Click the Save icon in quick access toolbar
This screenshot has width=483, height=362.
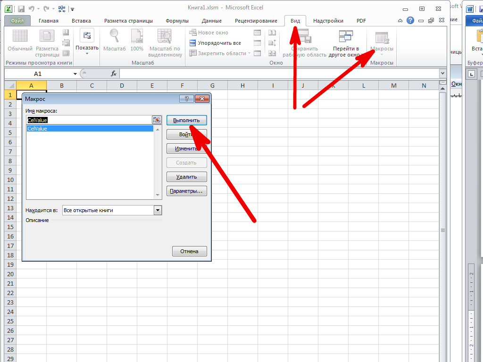pos(21,9)
